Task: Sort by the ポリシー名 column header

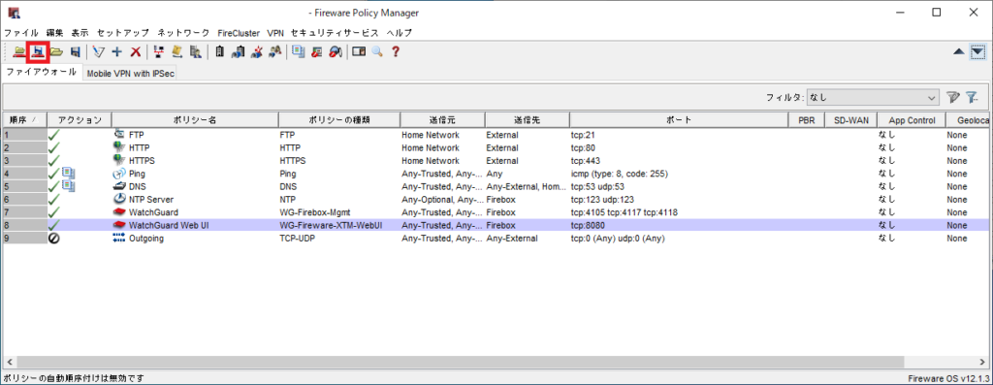Action: pyautogui.click(x=195, y=119)
